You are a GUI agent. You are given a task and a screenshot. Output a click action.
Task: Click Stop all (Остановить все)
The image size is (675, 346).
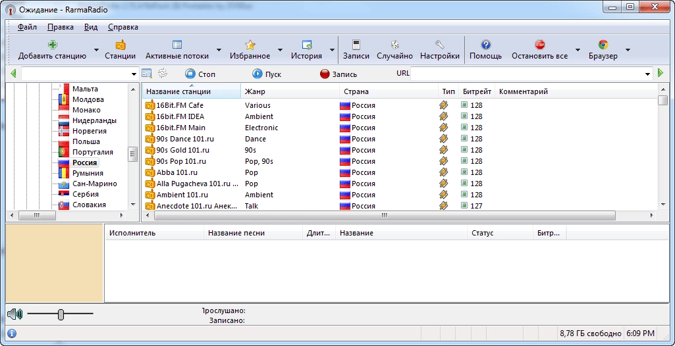[x=540, y=50]
